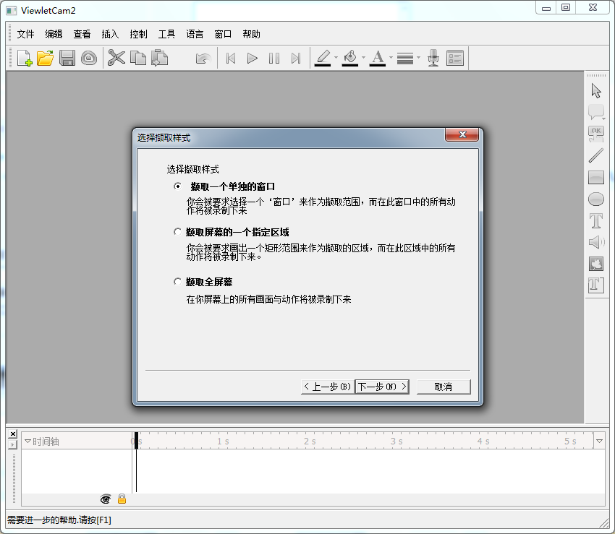The height and width of the screenshot is (534, 615).
Task: Toggle the eye visibility icon on the timeline
Action: [106, 499]
